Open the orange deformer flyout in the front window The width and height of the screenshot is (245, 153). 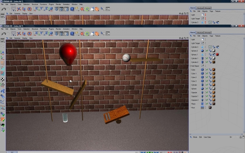(97, 33)
